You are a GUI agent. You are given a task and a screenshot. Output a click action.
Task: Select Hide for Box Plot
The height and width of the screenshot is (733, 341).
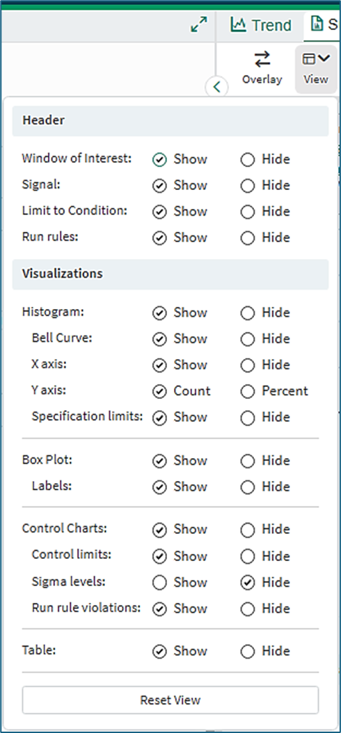248,462
